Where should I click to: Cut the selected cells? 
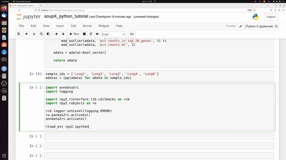[34, 34]
